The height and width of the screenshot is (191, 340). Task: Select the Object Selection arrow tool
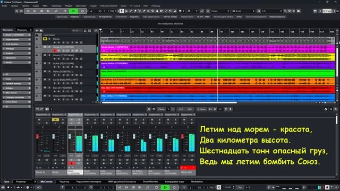[122, 11]
